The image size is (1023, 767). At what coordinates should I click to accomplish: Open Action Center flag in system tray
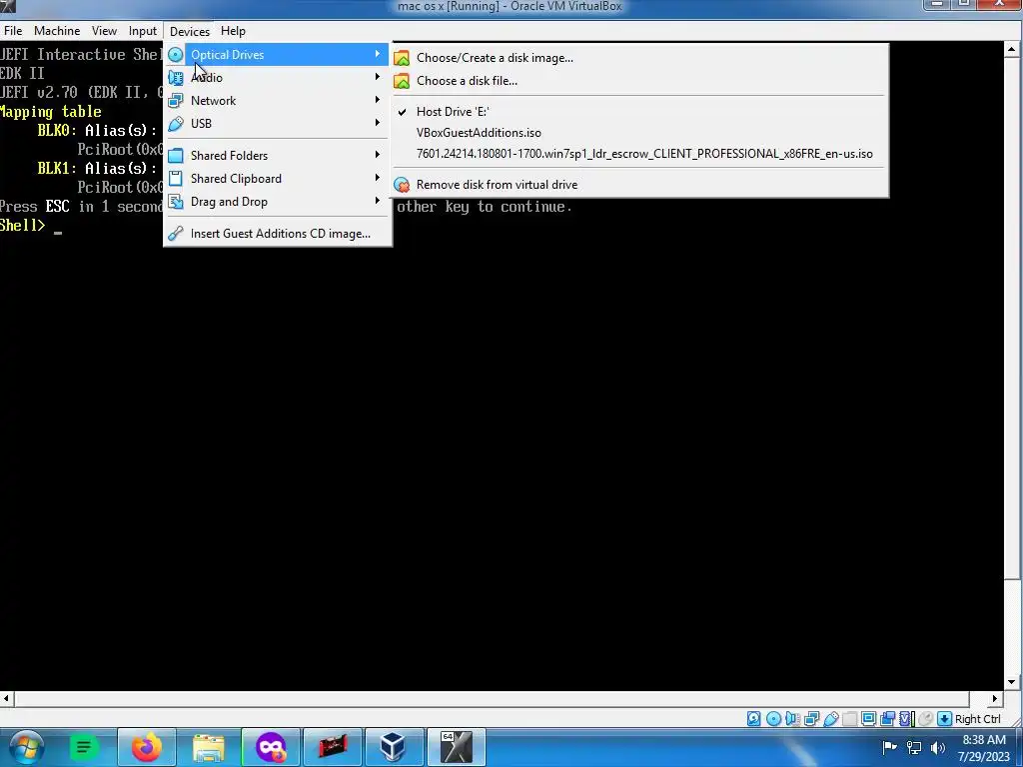click(888, 747)
